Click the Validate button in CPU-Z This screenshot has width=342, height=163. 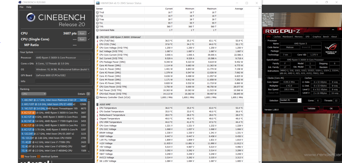tap(311, 108)
